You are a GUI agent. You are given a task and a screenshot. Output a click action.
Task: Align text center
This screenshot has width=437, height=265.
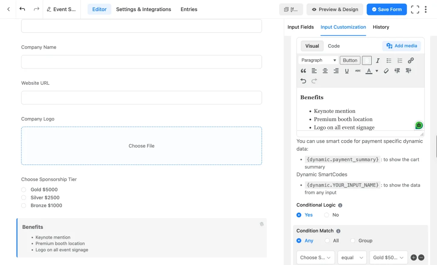325,71
